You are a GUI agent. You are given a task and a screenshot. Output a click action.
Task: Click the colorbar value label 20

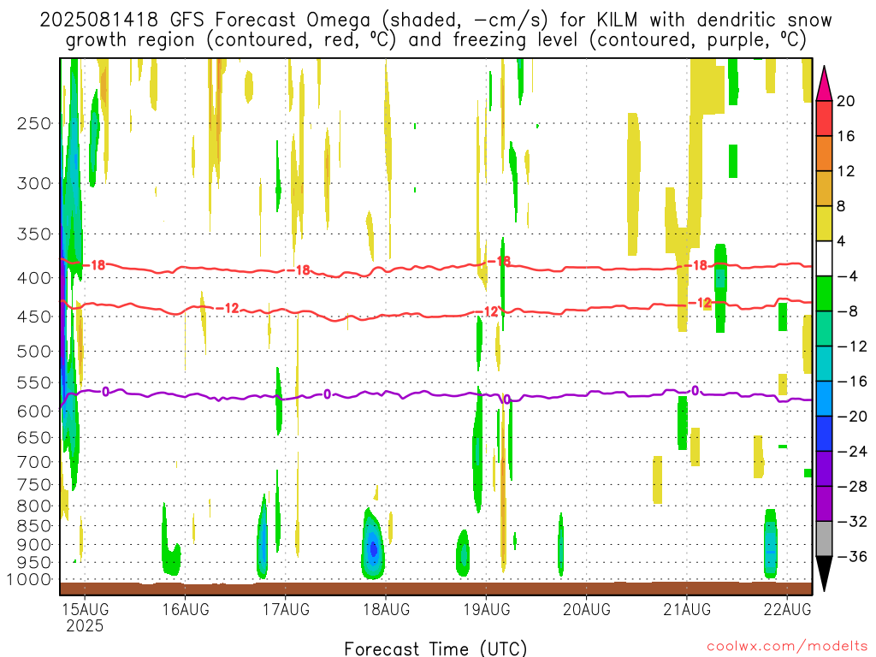click(x=846, y=101)
